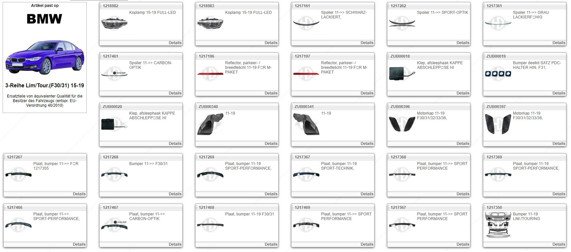Click red reflector image of 1217196

[x=210, y=73]
